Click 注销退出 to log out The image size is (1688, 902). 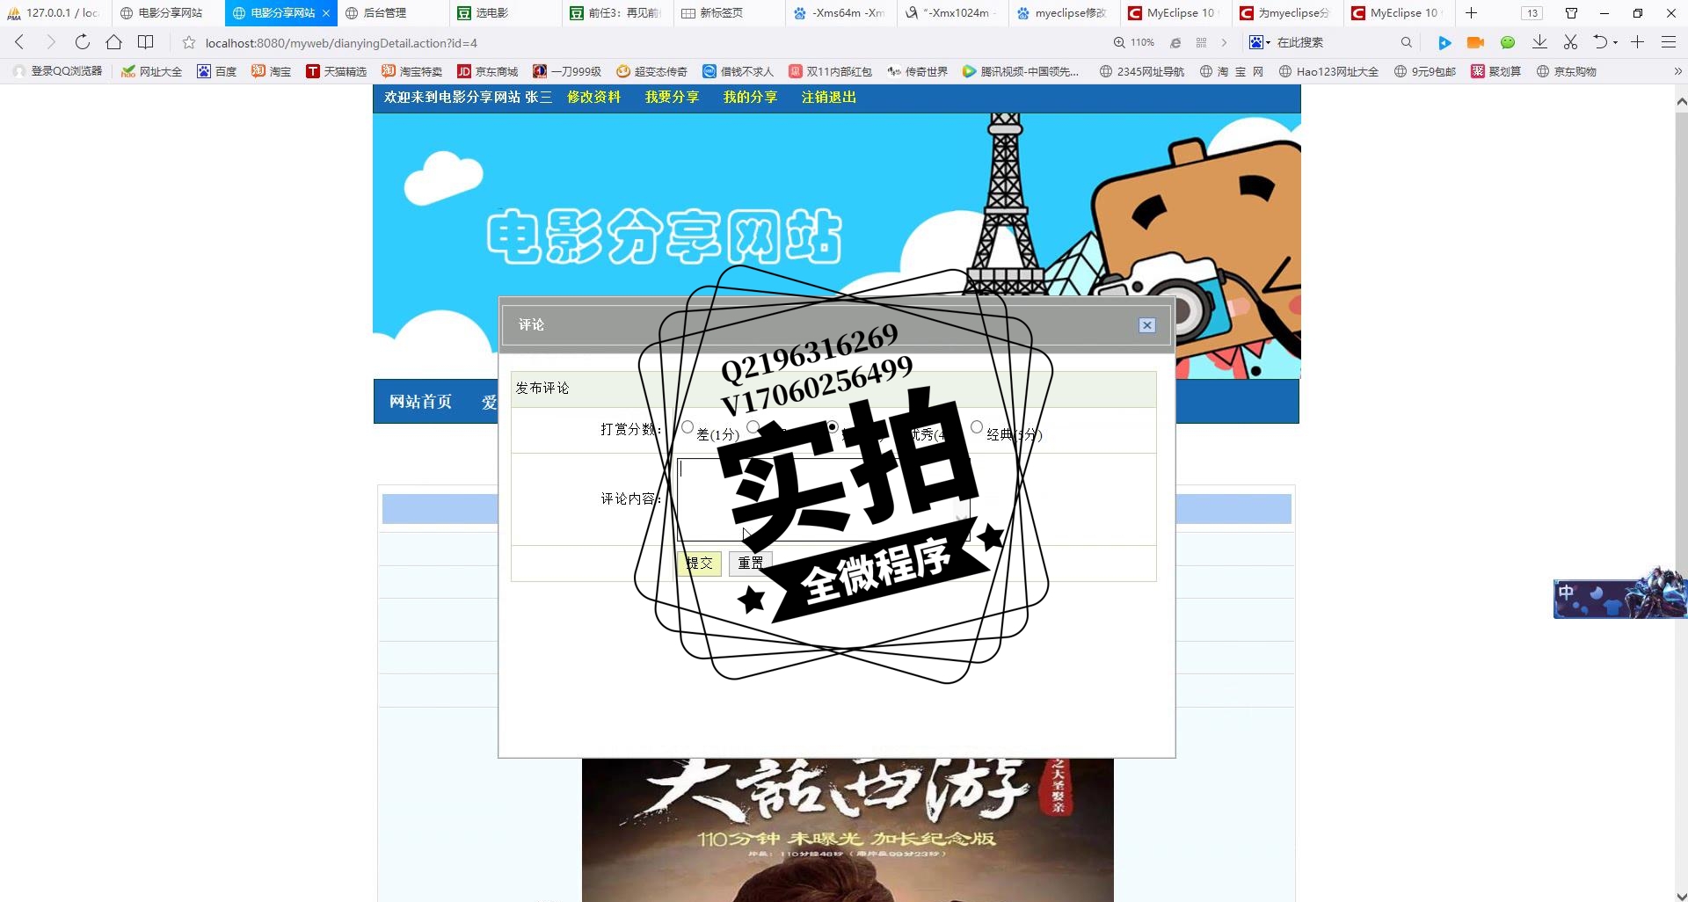[828, 98]
